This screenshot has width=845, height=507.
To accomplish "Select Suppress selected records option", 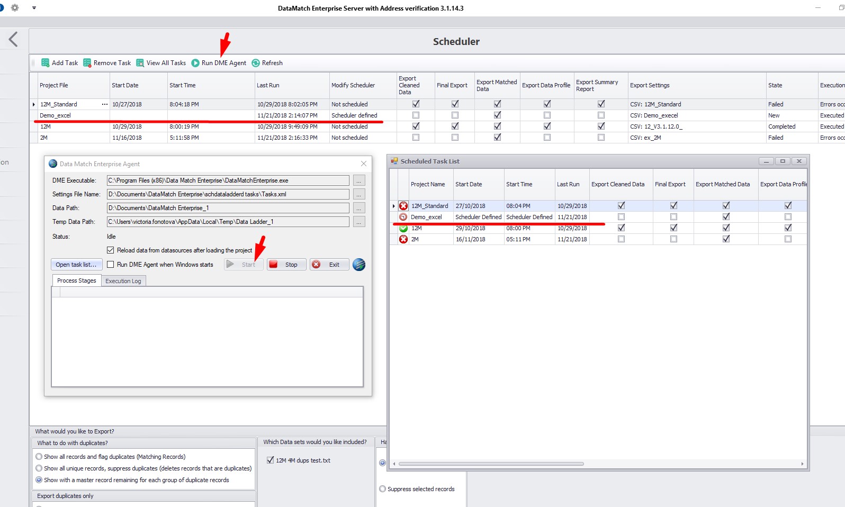I will click(x=383, y=489).
